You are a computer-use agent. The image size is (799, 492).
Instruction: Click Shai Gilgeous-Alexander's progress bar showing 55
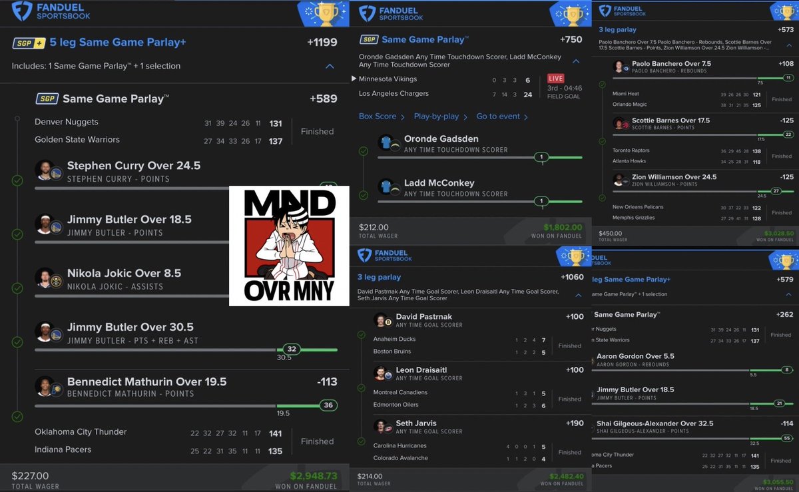(x=692, y=439)
